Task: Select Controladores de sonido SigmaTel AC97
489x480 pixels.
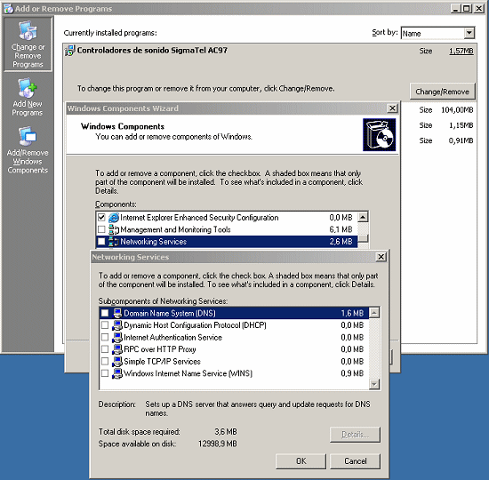Action: coord(152,50)
